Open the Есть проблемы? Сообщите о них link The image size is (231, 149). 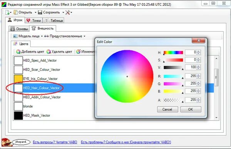pos(126,142)
